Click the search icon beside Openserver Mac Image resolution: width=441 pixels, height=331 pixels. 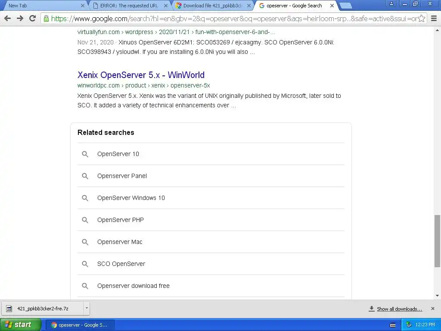click(x=85, y=242)
